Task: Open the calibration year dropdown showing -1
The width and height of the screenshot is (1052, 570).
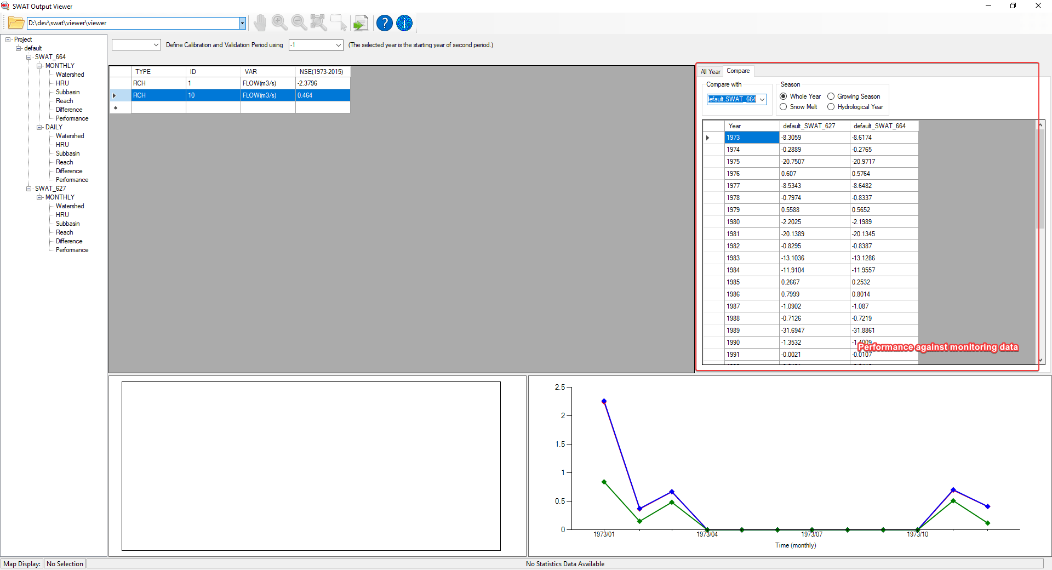Action: (316, 45)
